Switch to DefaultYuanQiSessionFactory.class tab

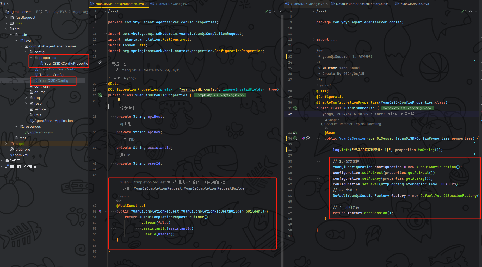(360, 4)
